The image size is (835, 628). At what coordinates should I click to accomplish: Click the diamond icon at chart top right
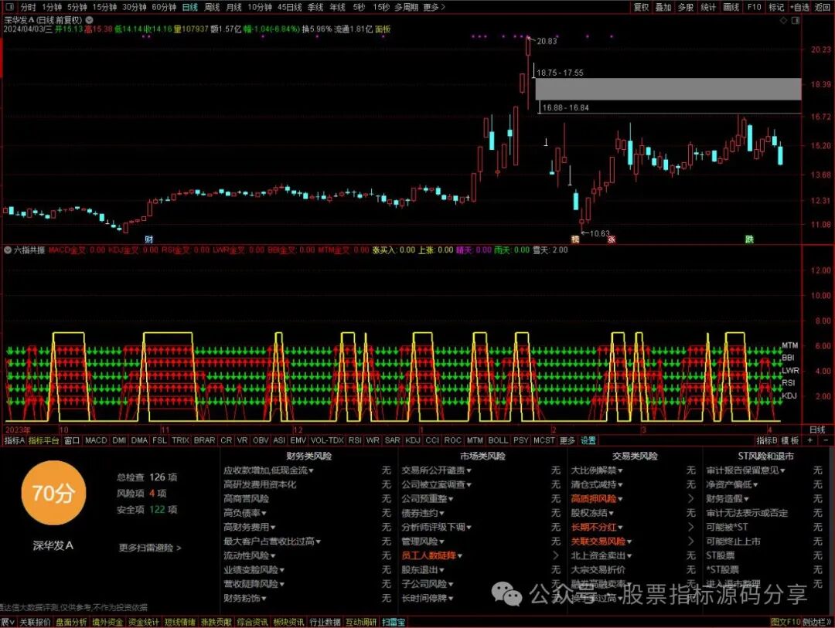click(783, 20)
